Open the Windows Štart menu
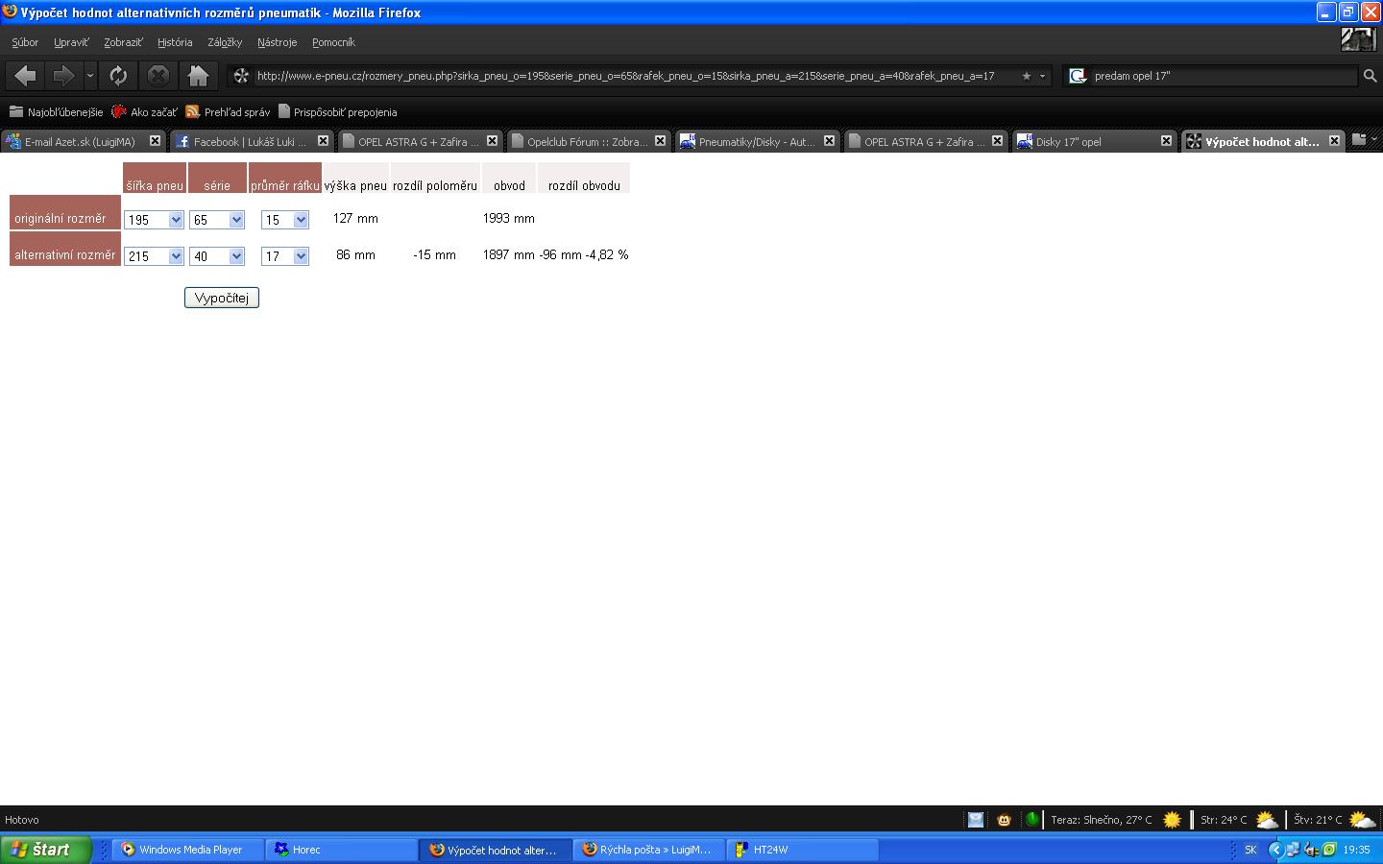This screenshot has height=864, width=1383. pos(45,850)
